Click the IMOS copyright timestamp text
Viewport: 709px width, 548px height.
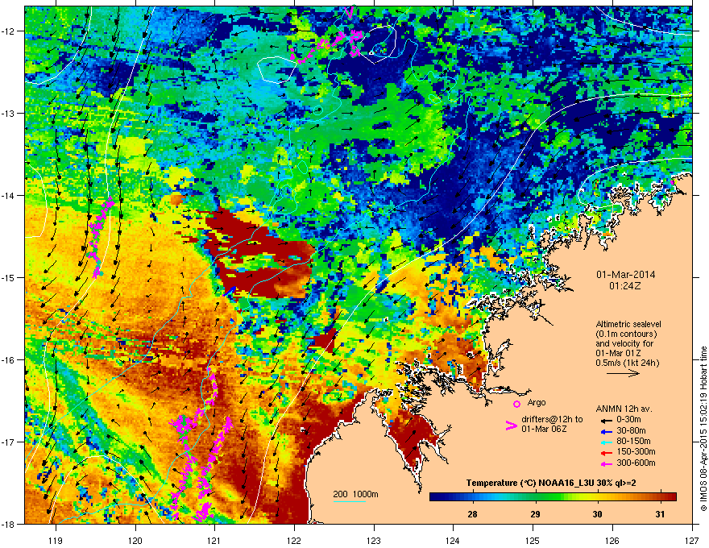tap(703, 428)
